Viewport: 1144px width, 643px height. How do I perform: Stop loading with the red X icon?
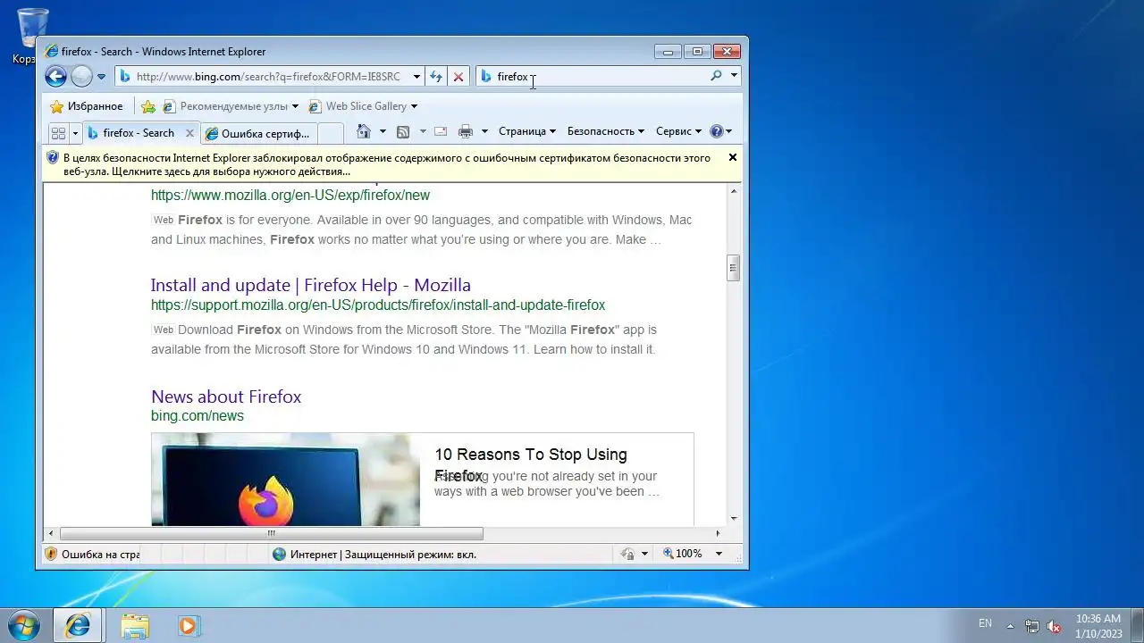tap(458, 77)
